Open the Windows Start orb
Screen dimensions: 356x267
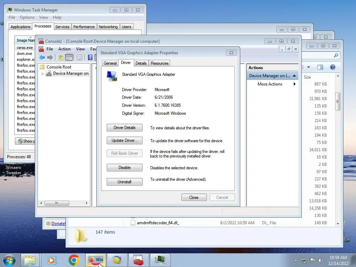9,260
